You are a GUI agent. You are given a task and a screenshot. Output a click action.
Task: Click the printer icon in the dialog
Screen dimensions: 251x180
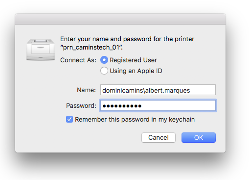(41, 50)
